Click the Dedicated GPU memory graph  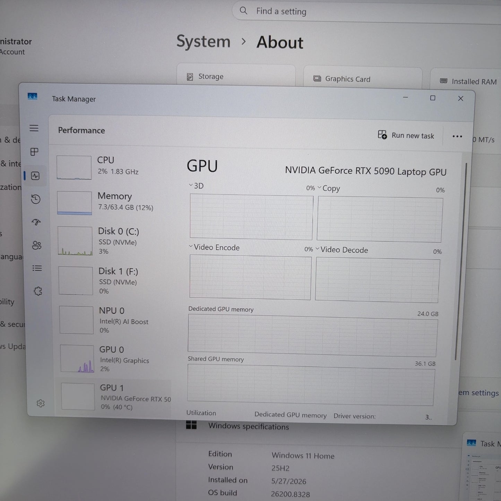312,336
